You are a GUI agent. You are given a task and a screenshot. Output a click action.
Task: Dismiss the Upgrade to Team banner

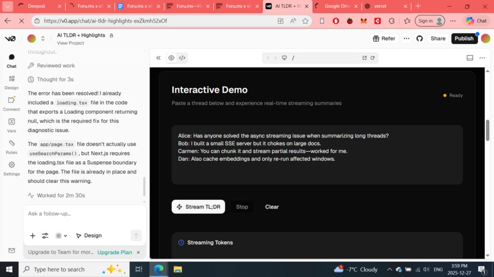pyautogui.click(x=139, y=252)
